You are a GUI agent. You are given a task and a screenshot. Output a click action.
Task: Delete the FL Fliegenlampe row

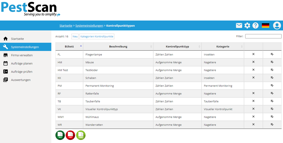coord(253,54)
